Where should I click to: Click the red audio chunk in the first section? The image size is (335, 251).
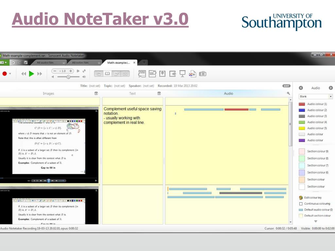[236, 109]
